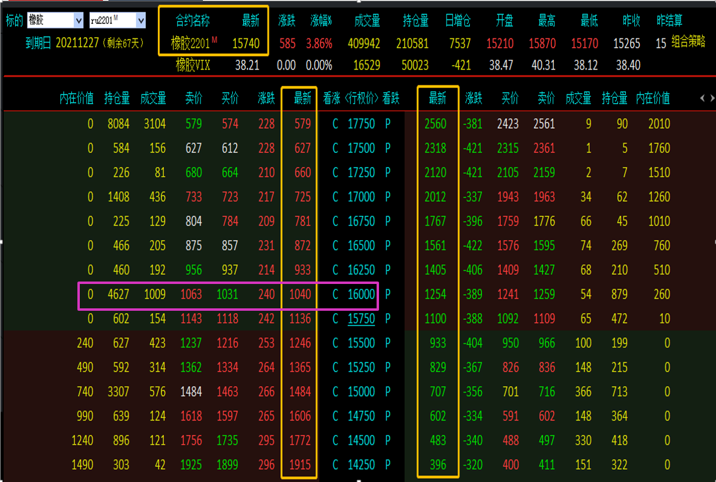Click the P marker for strike 17750
This screenshot has width=716, height=482.
pyautogui.click(x=388, y=124)
